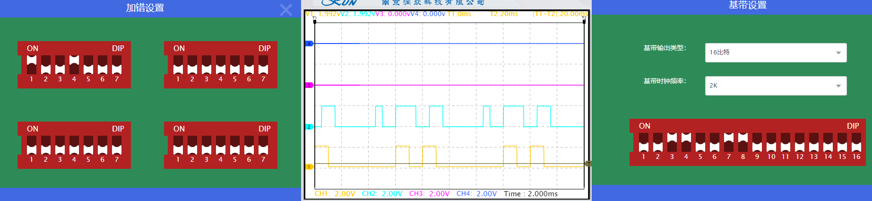
Task: Click the T1 cursor handle
Action: pyautogui.click(x=315, y=20)
